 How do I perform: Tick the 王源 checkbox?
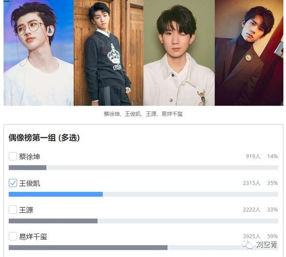point(13,210)
